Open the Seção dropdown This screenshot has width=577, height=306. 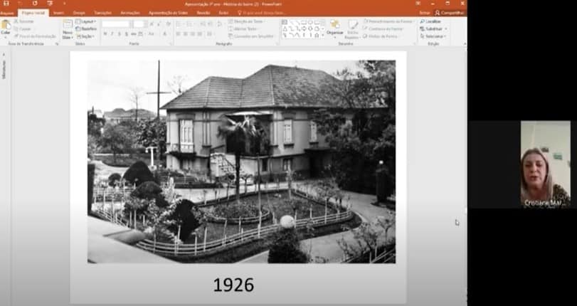(85, 36)
